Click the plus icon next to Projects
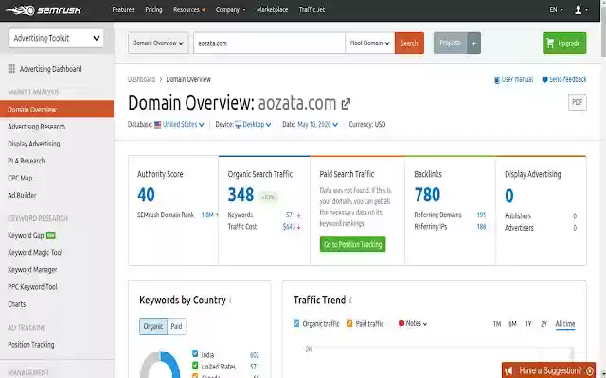Image resolution: width=606 pixels, height=378 pixels. (x=474, y=43)
